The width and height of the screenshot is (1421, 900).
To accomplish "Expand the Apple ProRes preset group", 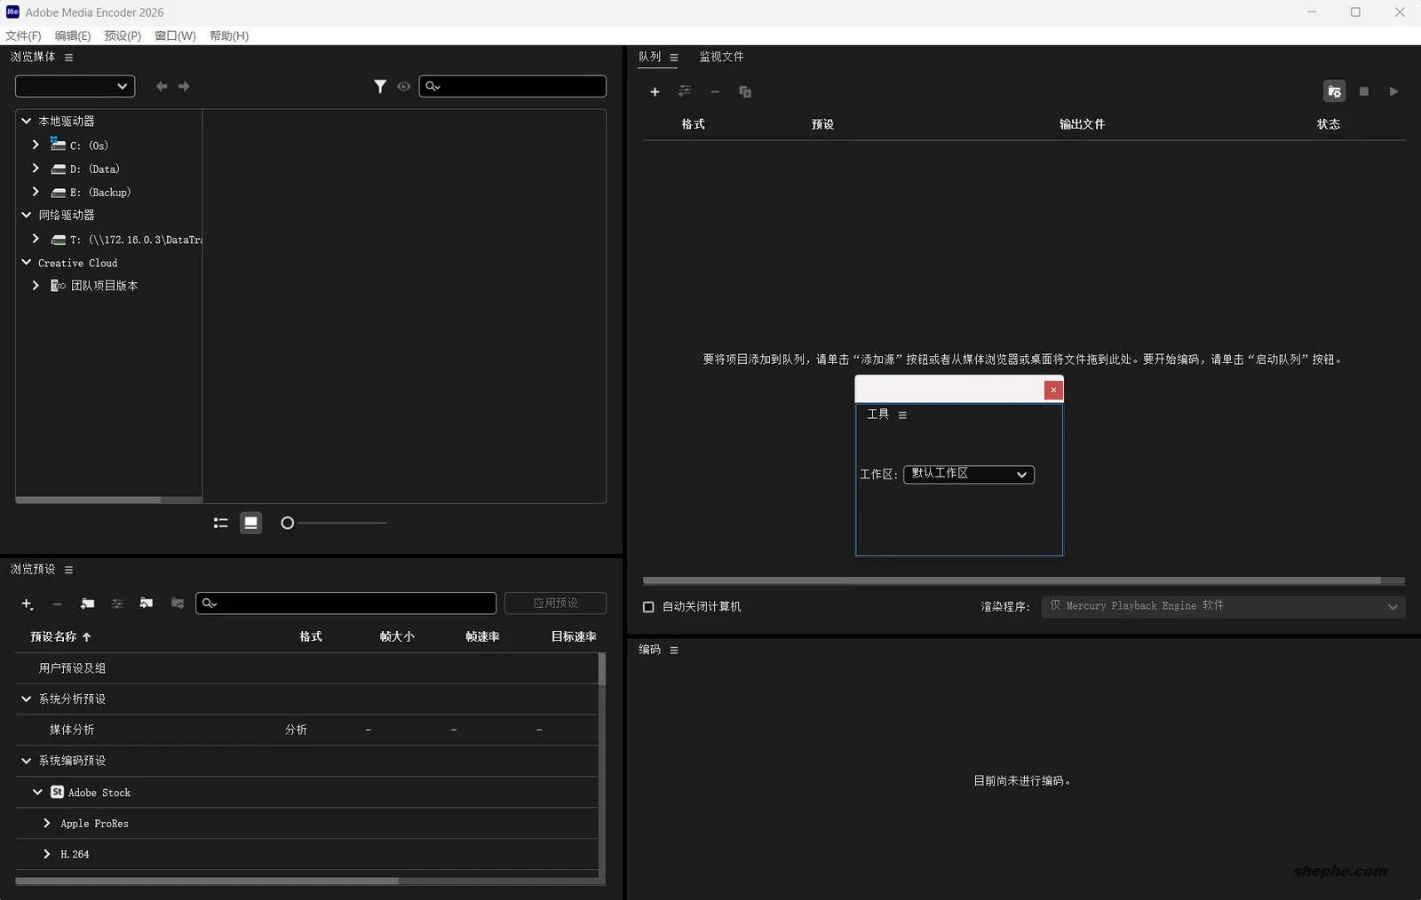I will coord(47,824).
